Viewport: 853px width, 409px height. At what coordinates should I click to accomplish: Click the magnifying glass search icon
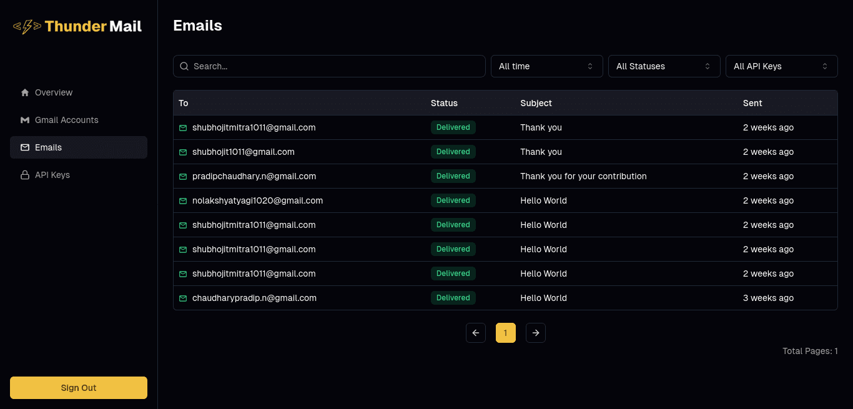tap(184, 66)
